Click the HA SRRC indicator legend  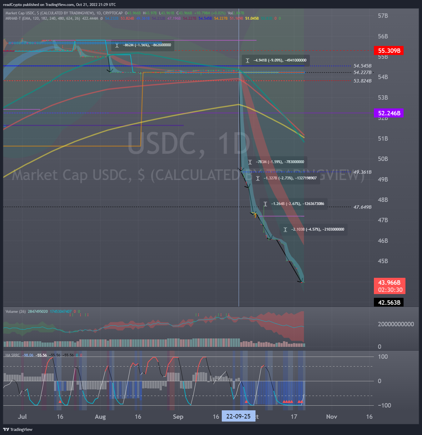12,355
